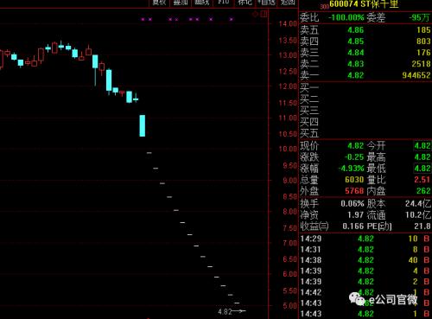
Task: Click the first purple event marker
Action: (x=143, y=19)
